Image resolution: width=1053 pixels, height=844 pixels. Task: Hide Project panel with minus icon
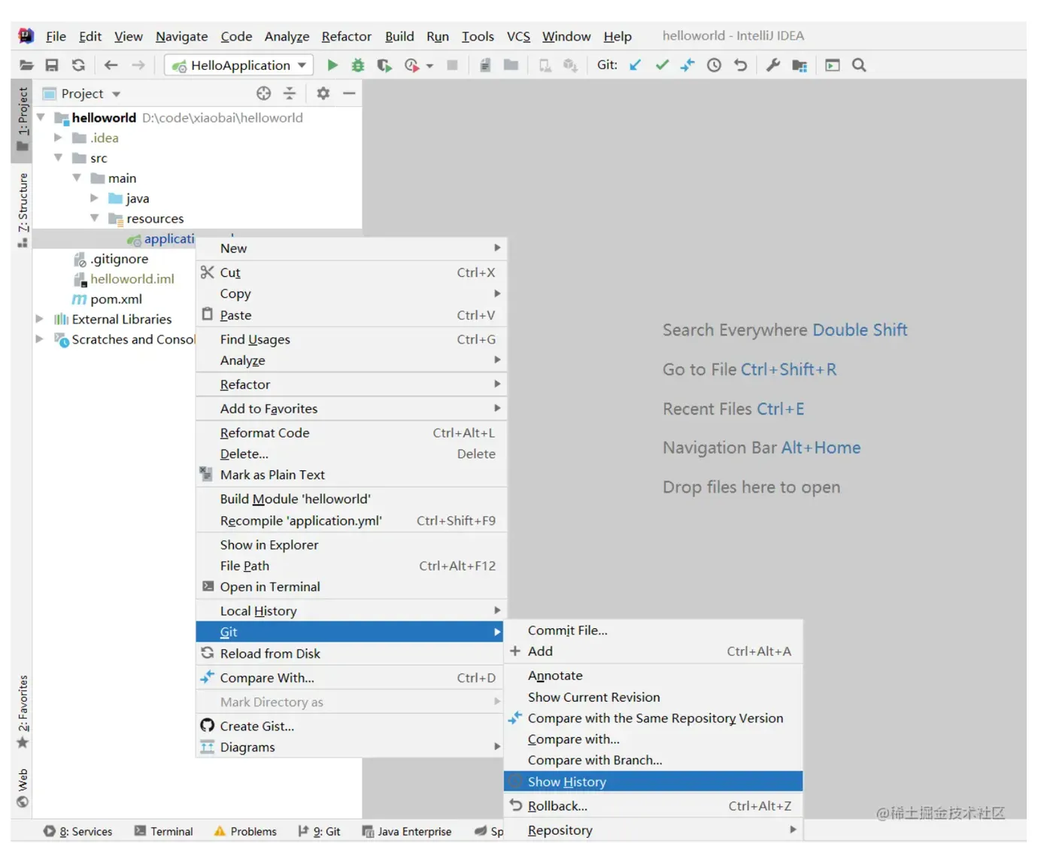pos(349,93)
